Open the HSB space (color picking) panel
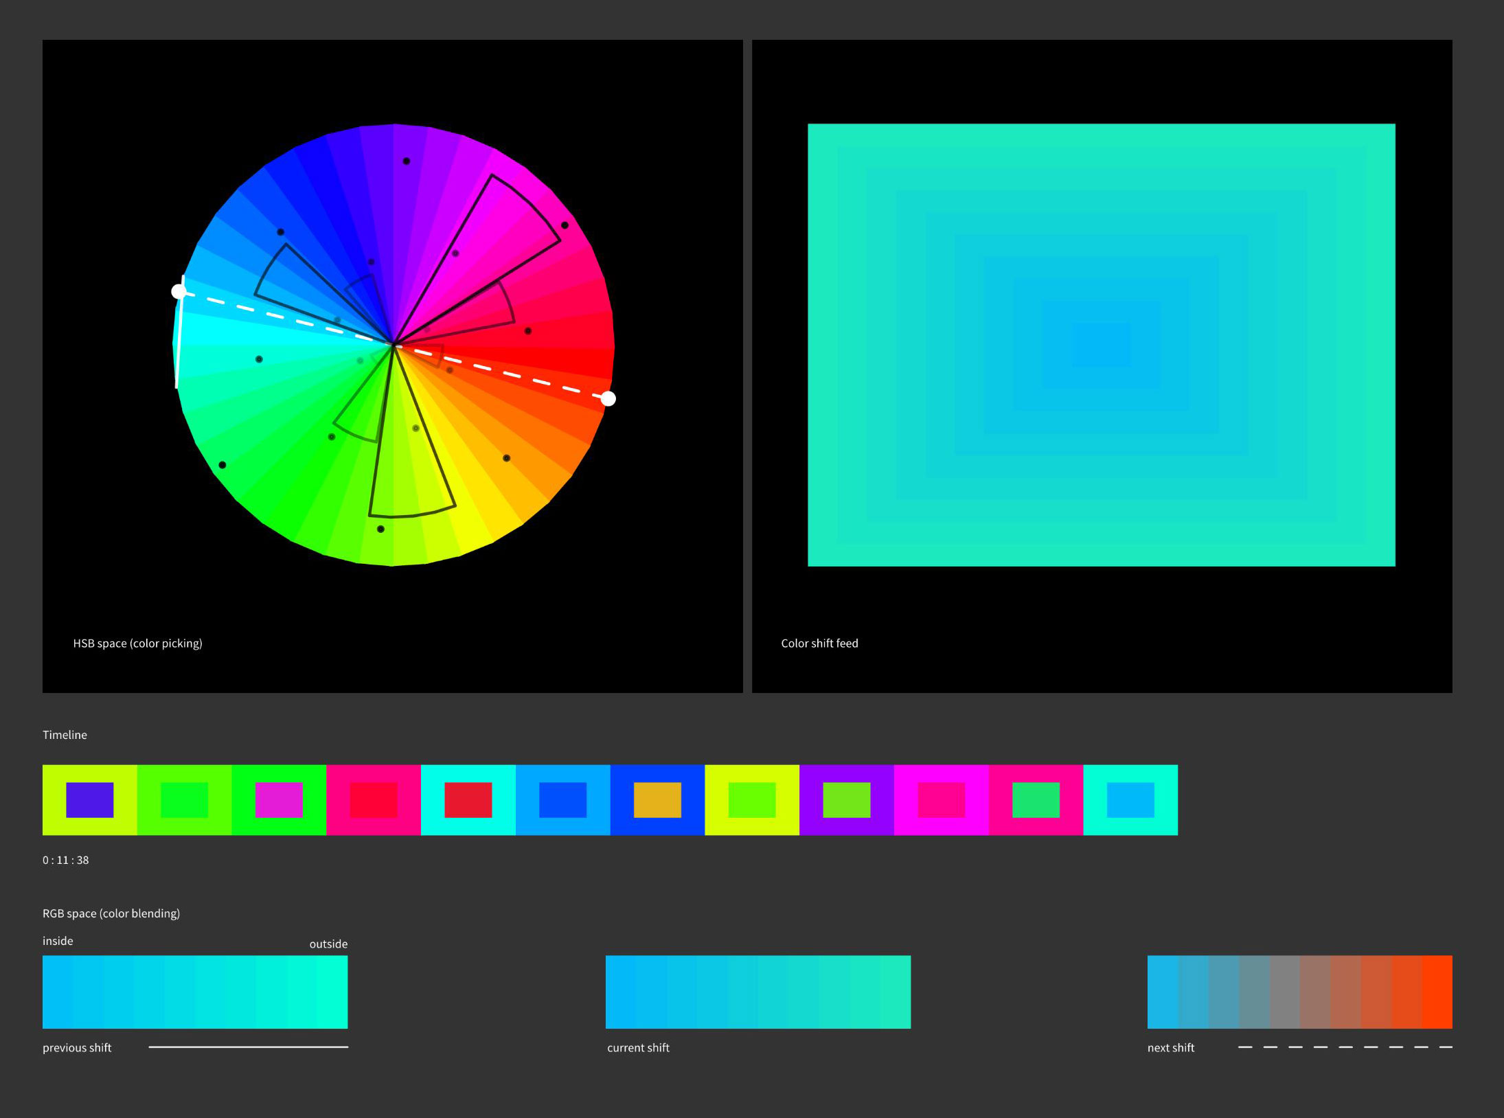This screenshot has height=1118, width=1504. pos(138,643)
